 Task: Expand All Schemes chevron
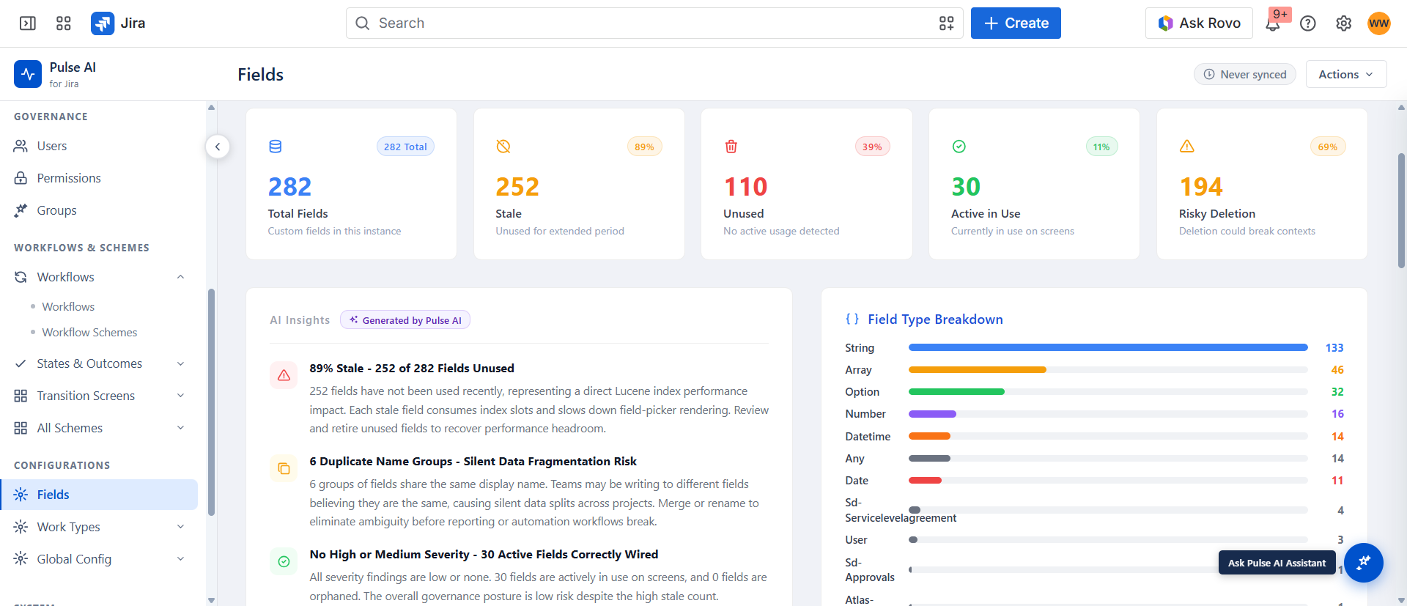coord(180,428)
